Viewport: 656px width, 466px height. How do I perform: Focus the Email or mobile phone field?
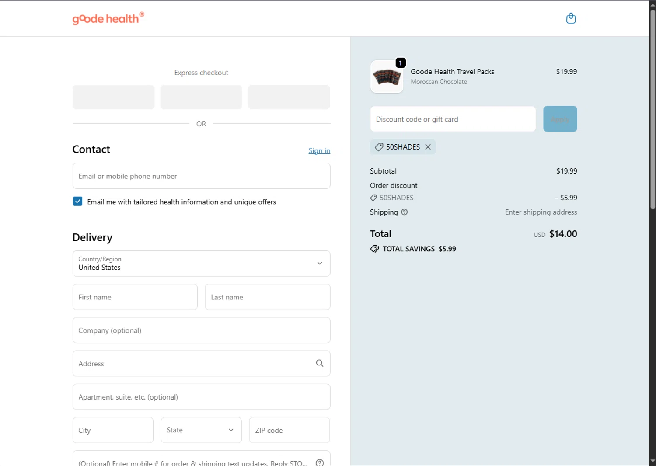point(201,176)
